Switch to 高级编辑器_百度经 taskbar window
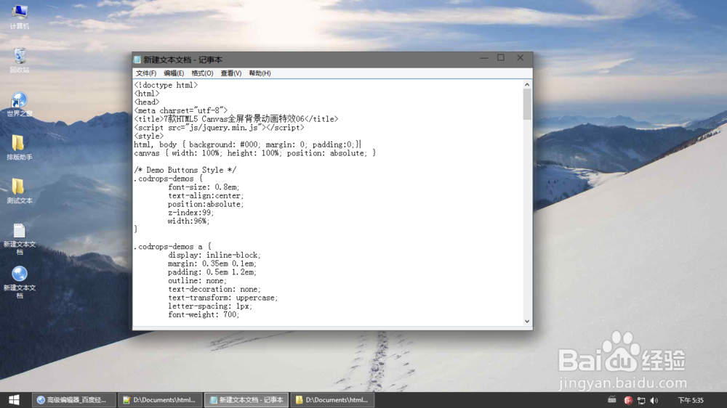Image resolution: width=727 pixels, height=408 pixels. (x=73, y=400)
